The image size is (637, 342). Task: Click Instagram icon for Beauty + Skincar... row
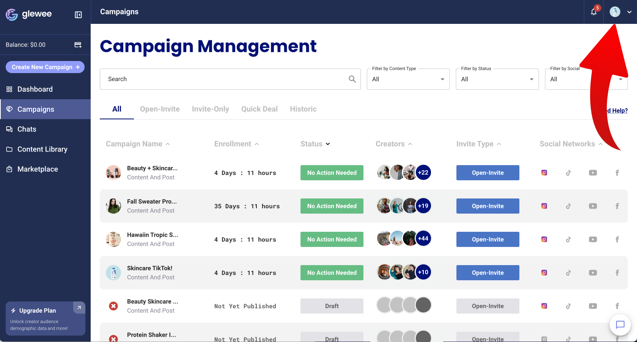pos(544,173)
